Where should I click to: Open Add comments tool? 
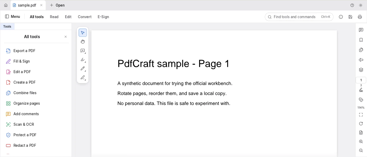click(x=36, y=114)
